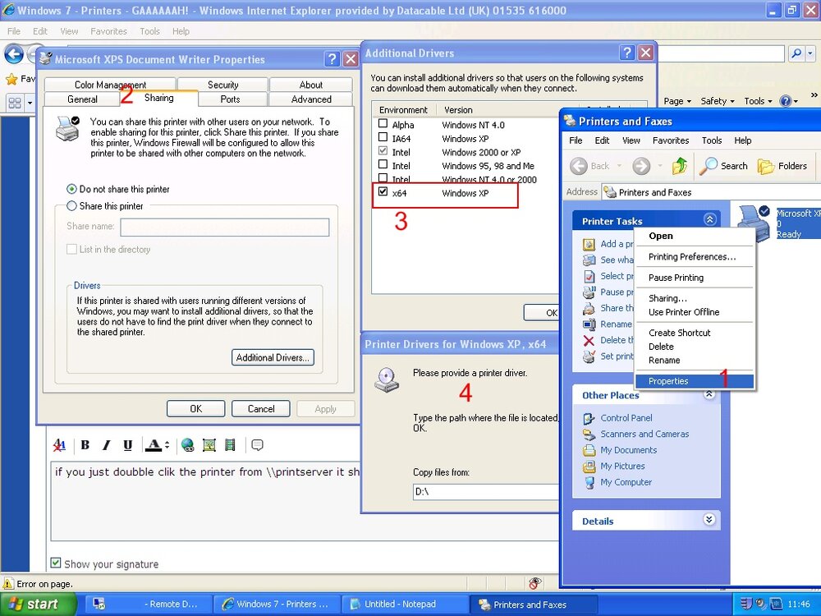The image size is (821, 616).
Task: Click Up folder icon in Printers and Faxes
Action: pos(680,166)
